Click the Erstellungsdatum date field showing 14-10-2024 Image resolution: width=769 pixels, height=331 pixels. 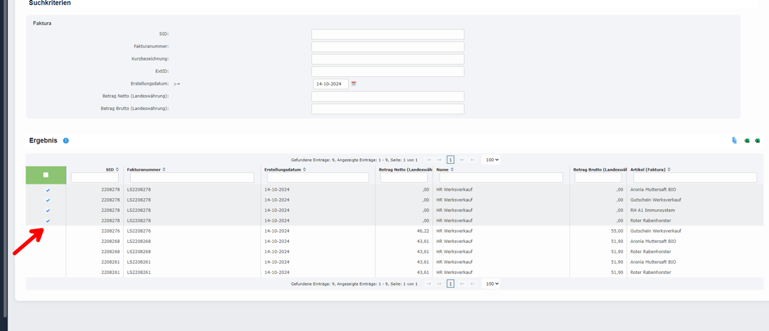tap(330, 84)
